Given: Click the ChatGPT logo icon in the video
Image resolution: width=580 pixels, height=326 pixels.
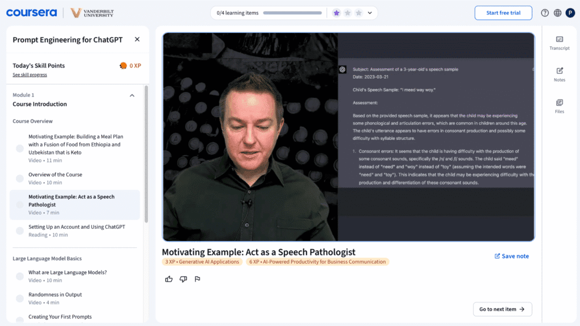Looking at the screenshot, I should click(343, 70).
